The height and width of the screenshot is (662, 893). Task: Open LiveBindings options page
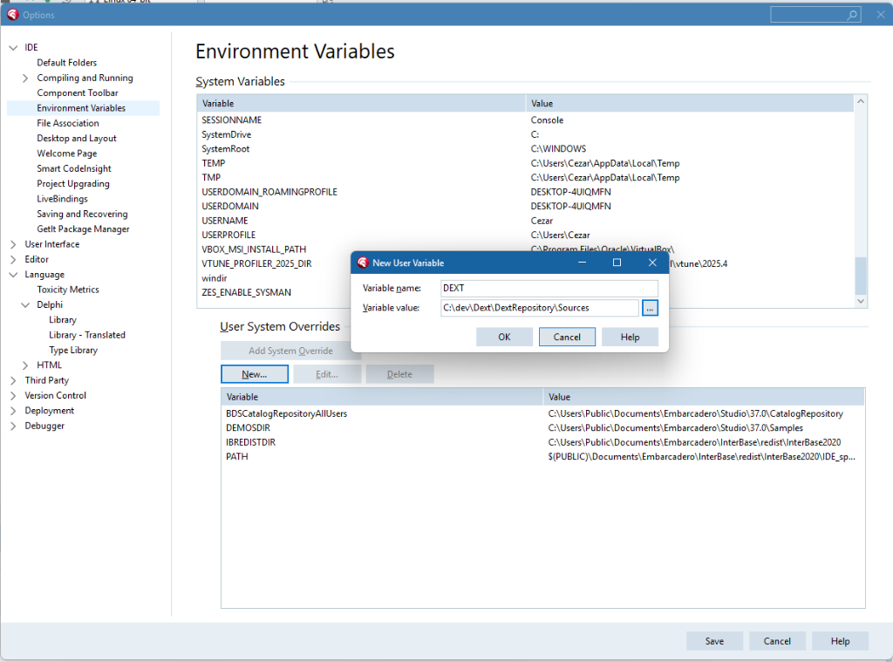coord(62,199)
